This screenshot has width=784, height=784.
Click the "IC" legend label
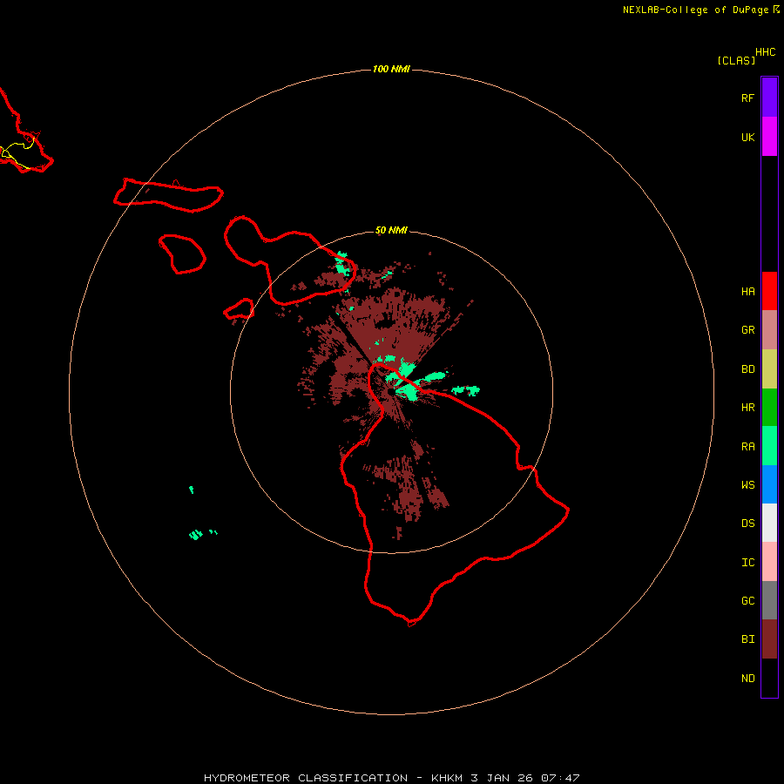pos(747,562)
